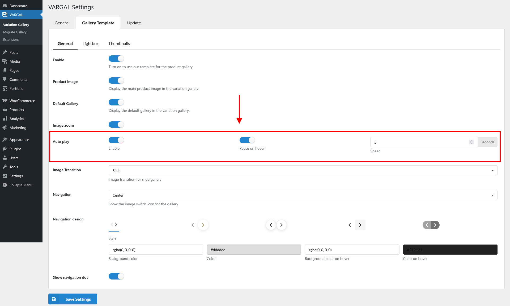Click the WooCommerce icon in sidebar
The image size is (510, 306).
pyautogui.click(x=5, y=101)
